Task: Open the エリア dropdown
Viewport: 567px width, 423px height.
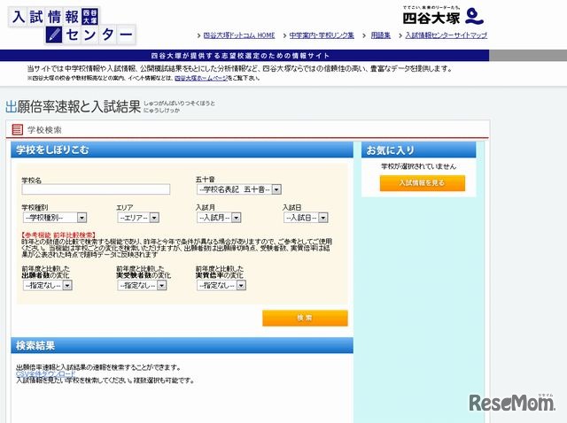Action: click(x=138, y=218)
